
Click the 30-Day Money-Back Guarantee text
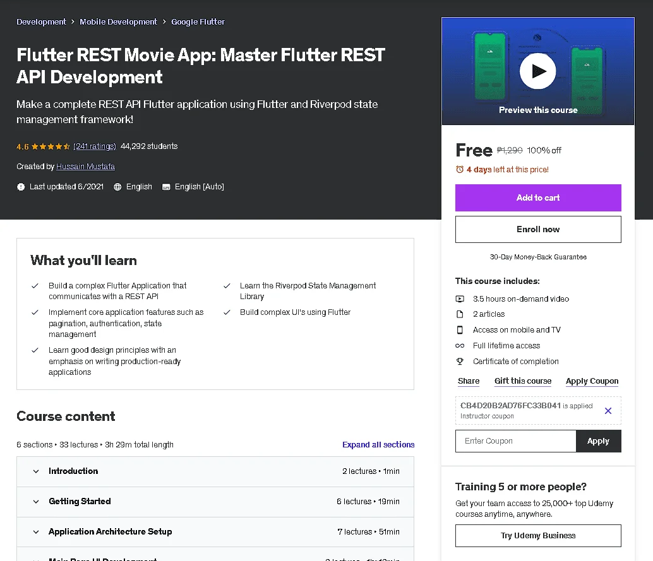(538, 257)
